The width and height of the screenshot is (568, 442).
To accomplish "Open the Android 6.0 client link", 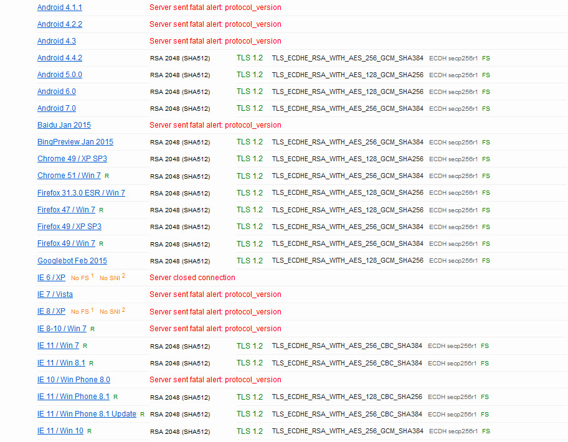I will tap(57, 92).
